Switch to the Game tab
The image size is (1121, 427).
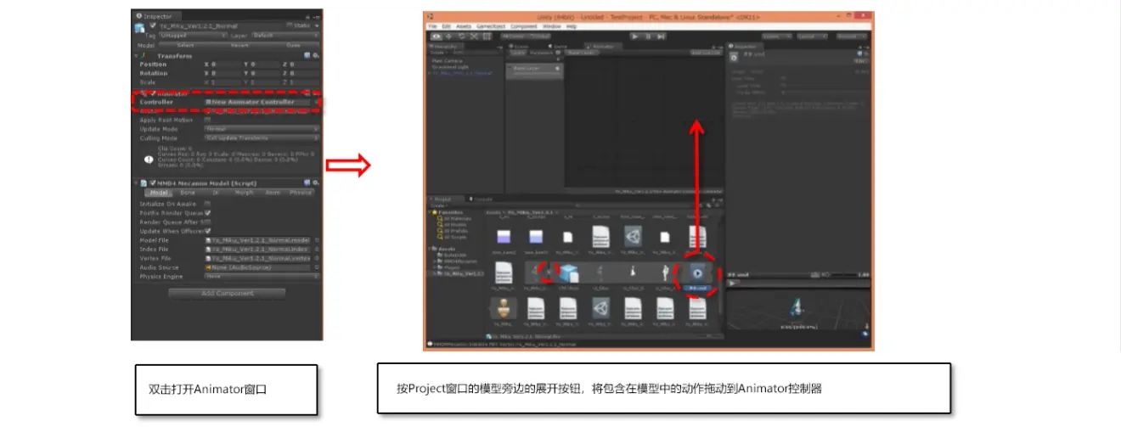pyautogui.click(x=559, y=46)
